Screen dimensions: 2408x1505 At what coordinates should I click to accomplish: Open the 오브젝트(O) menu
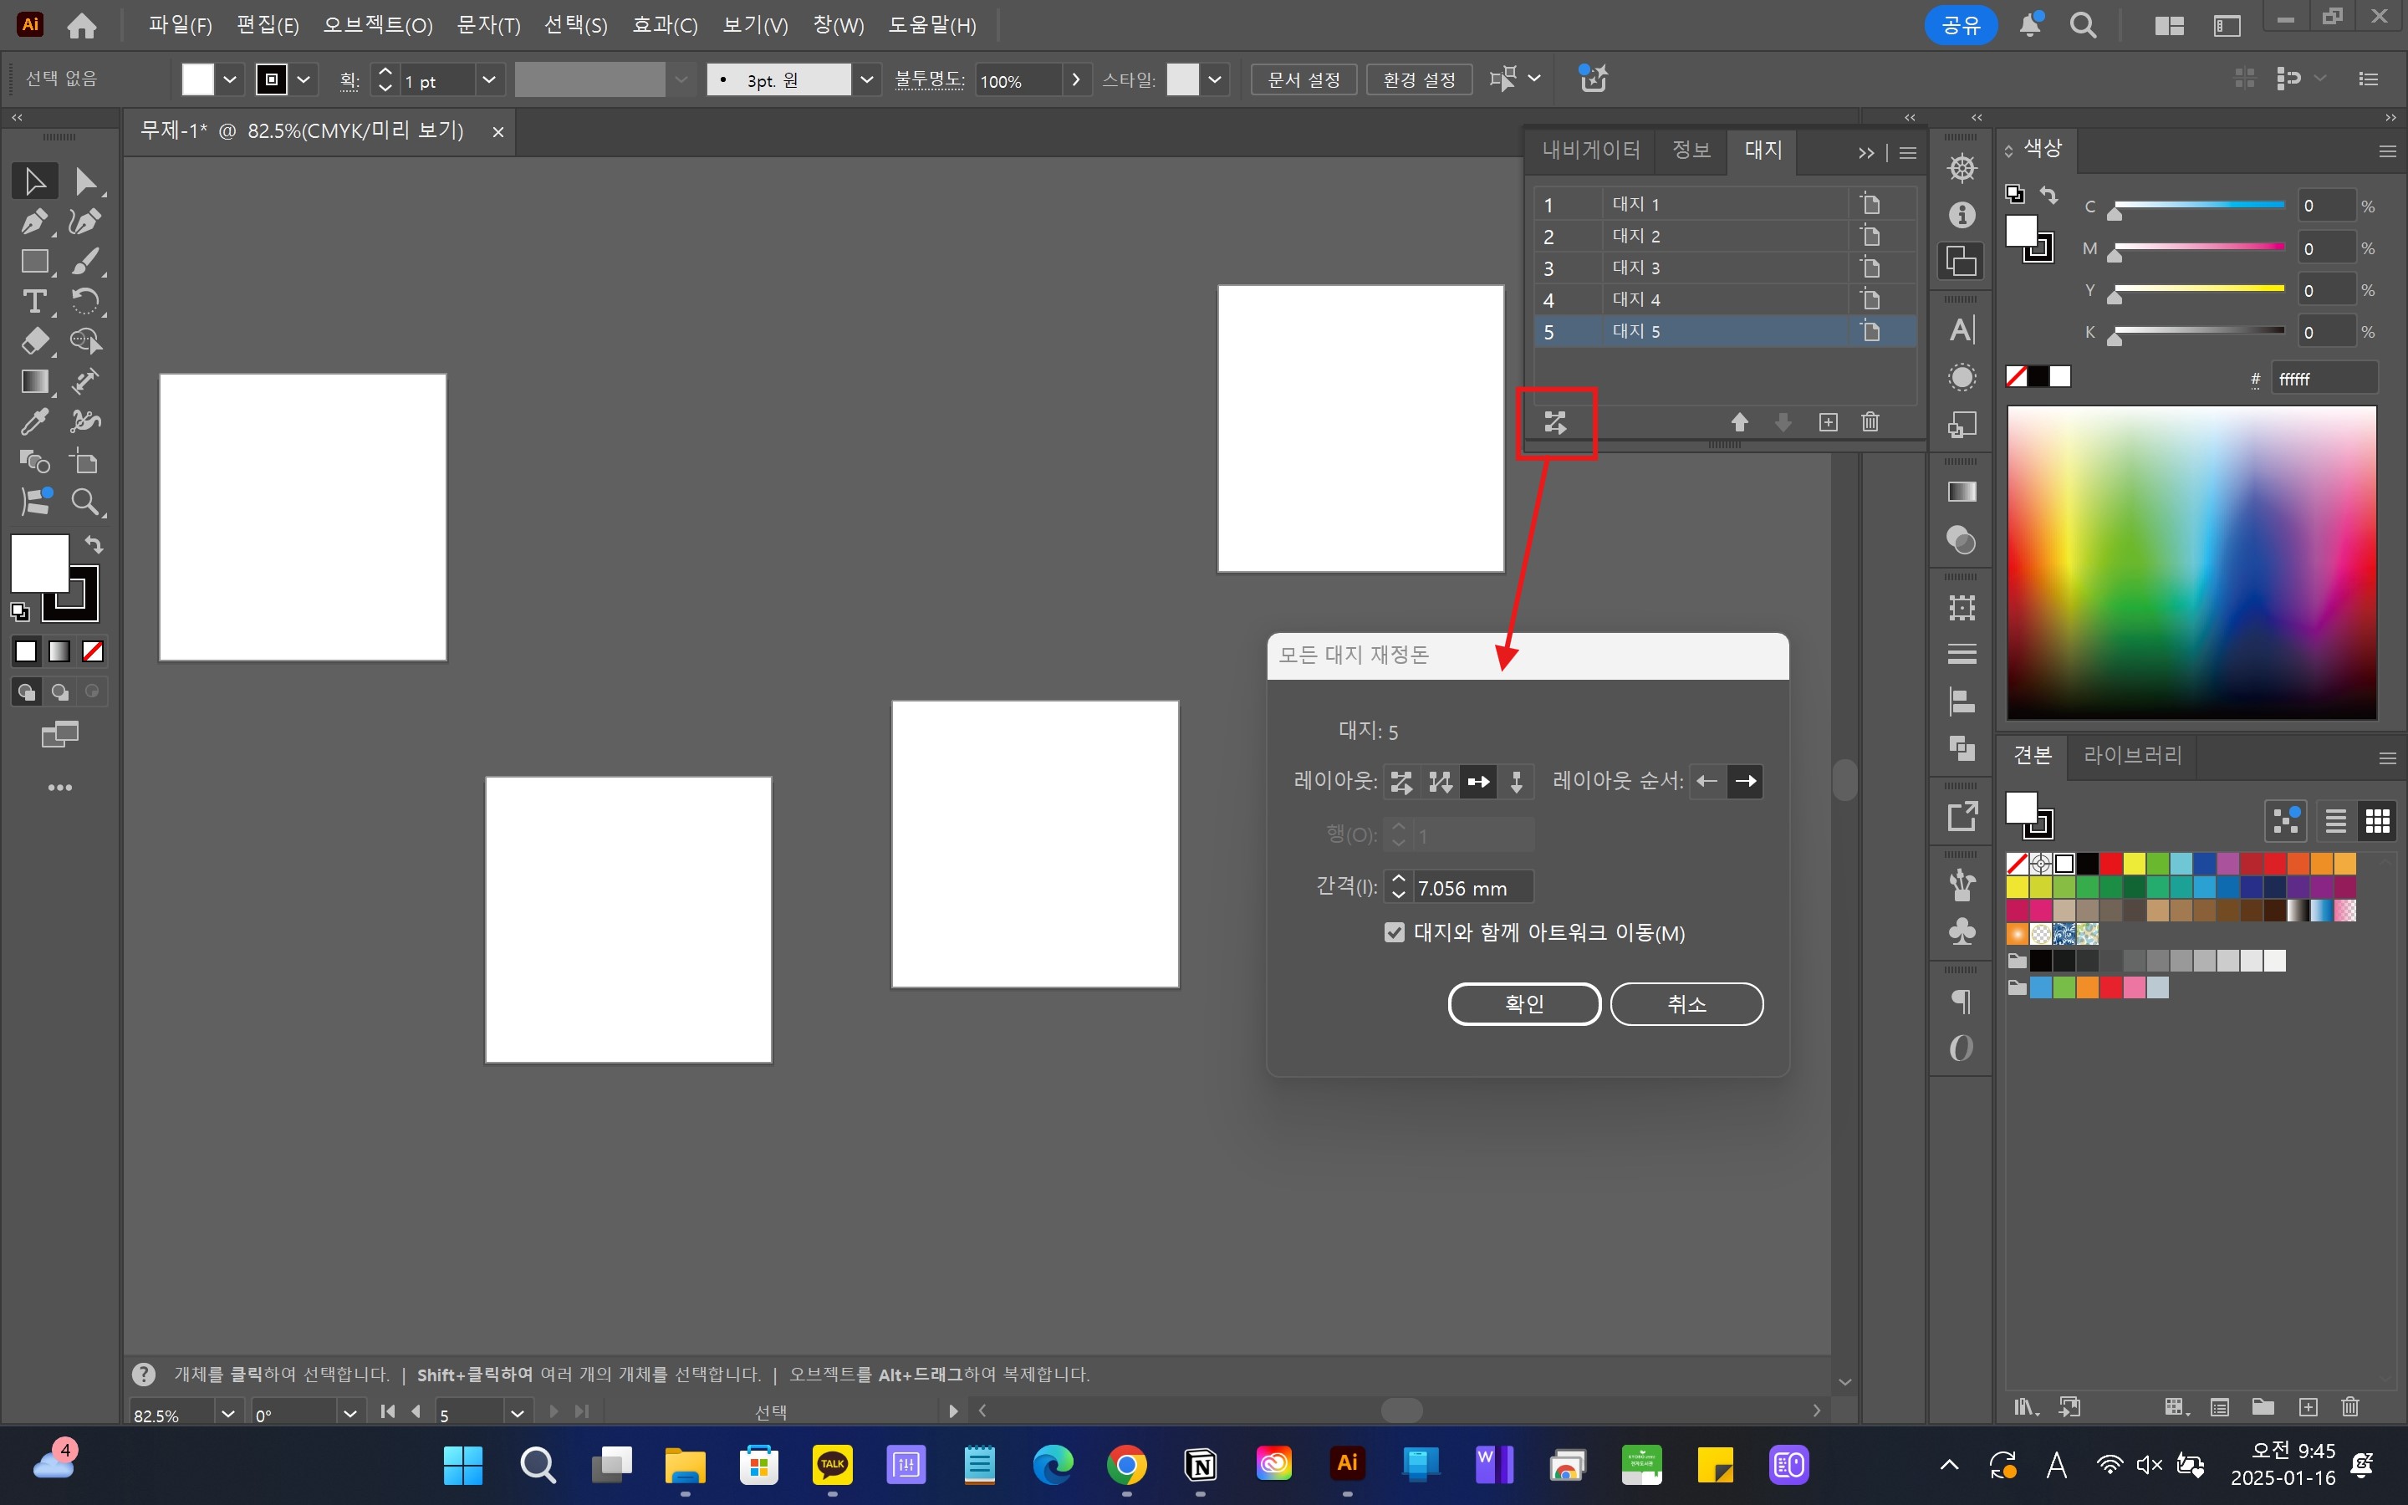[377, 25]
